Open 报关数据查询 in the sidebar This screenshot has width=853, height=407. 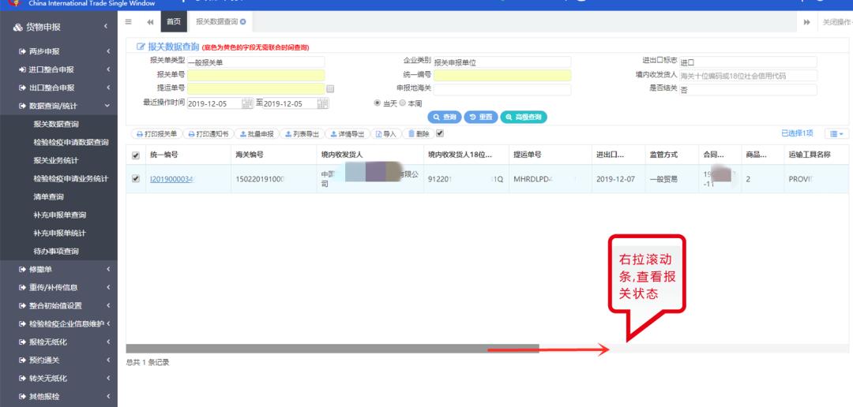tap(56, 124)
